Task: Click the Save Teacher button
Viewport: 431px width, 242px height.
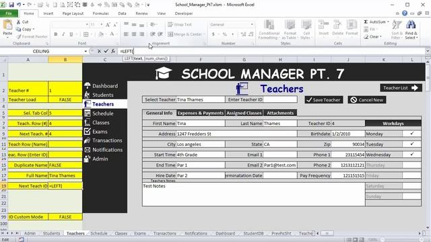Action: click(324, 100)
